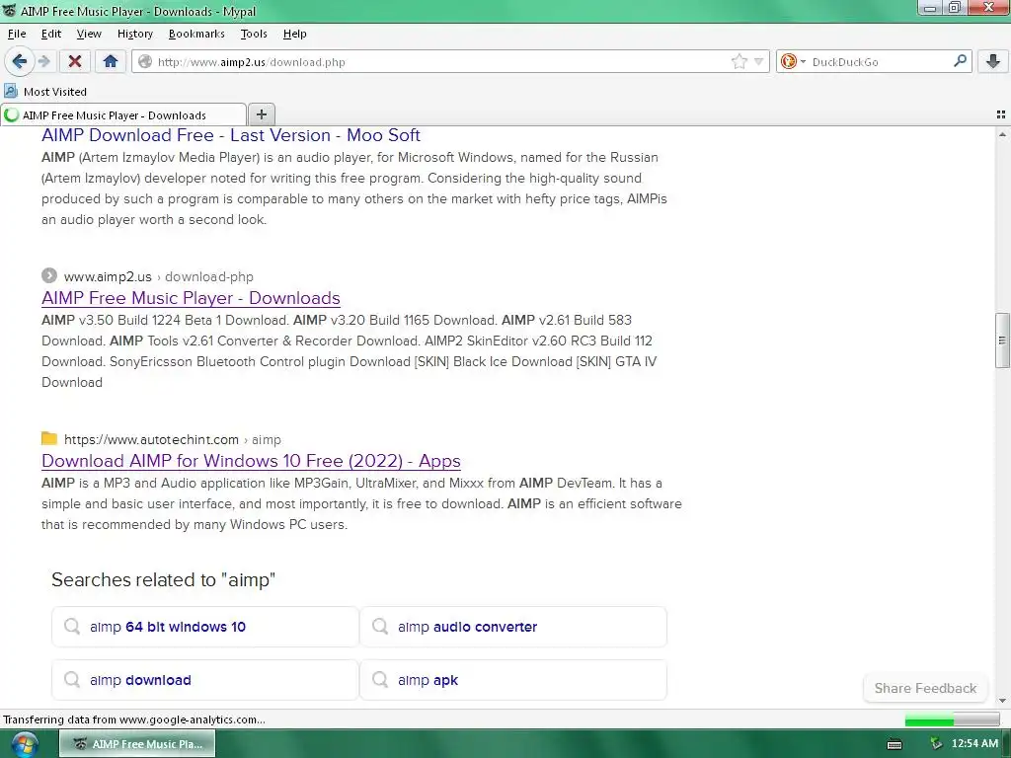Stop loading with the red X button
The width and height of the screenshot is (1011, 758).
coord(75,61)
